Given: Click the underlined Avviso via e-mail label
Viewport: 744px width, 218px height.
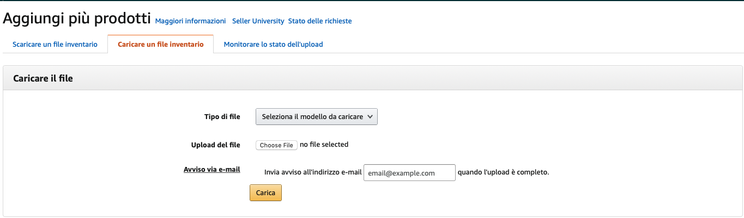Looking at the screenshot, I should 212,169.
